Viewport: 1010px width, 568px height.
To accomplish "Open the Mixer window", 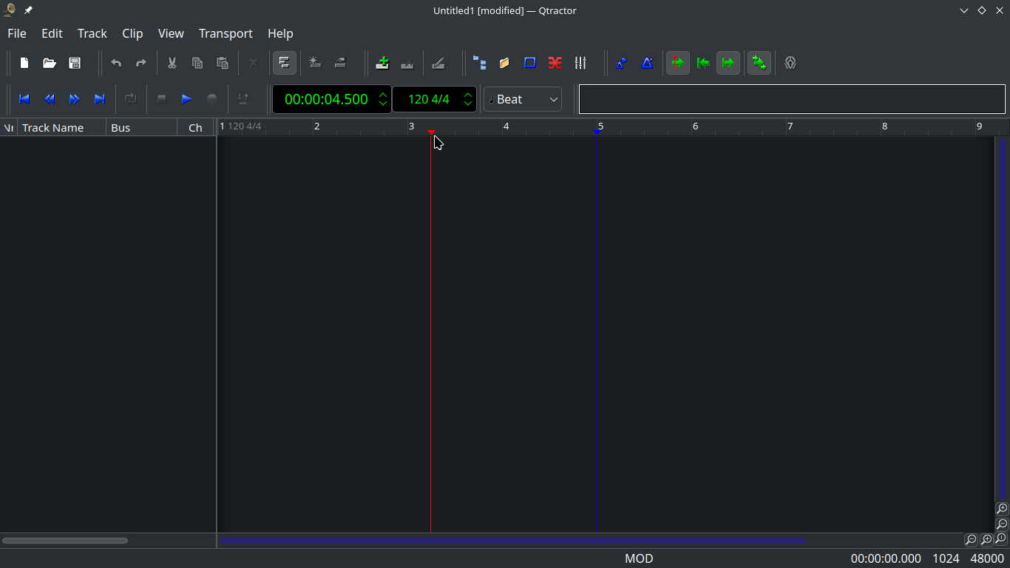I will click(580, 63).
